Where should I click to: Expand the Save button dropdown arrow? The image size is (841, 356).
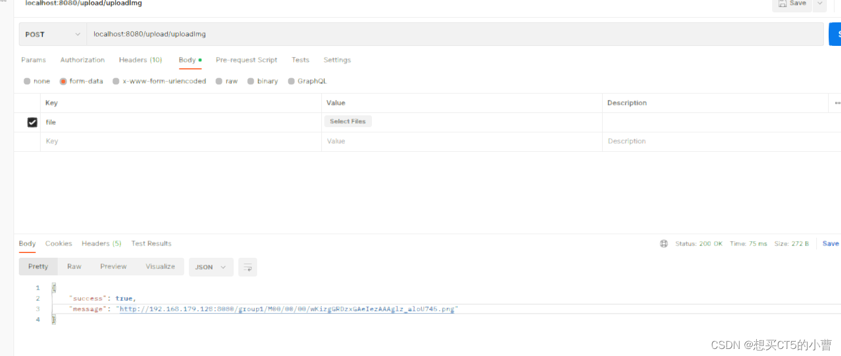pos(819,3)
